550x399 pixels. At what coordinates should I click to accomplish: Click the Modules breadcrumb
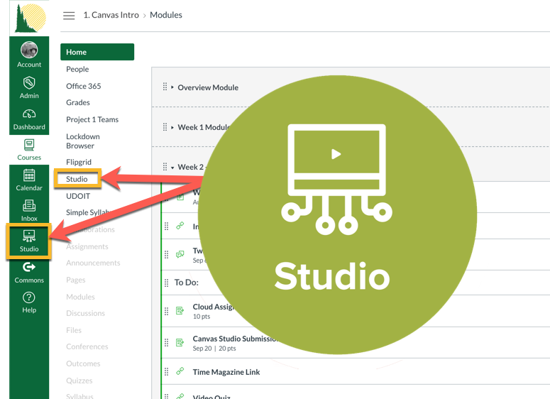[166, 15]
